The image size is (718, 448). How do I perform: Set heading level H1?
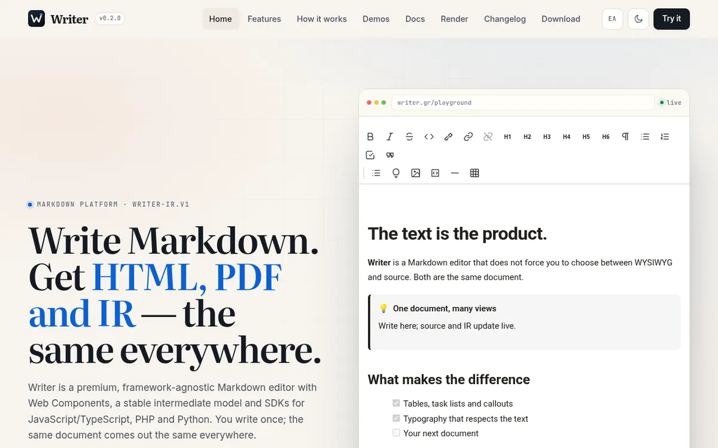tap(507, 137)
